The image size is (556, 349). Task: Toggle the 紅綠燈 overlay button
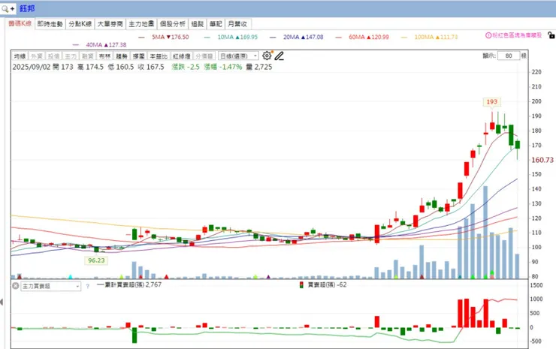tap(182, 56)
